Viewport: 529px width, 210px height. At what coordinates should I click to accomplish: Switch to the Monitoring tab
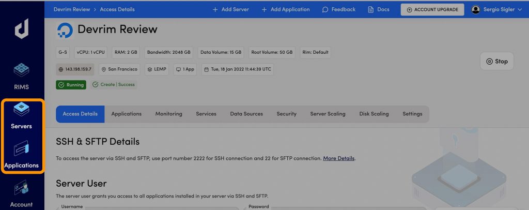point(168,114)
